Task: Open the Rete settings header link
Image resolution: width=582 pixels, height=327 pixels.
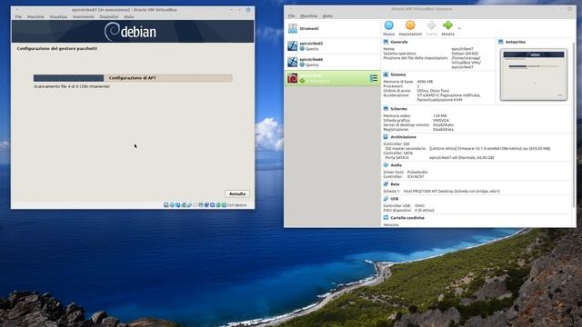Action: (x=395, y=183)
